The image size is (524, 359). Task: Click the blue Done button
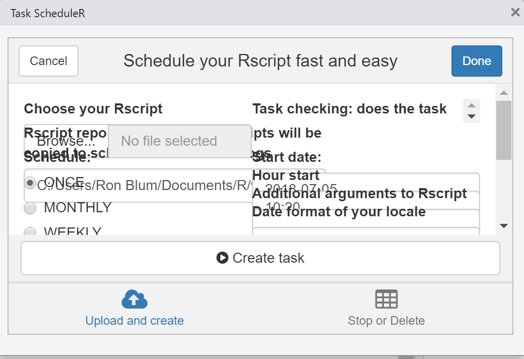477,61
